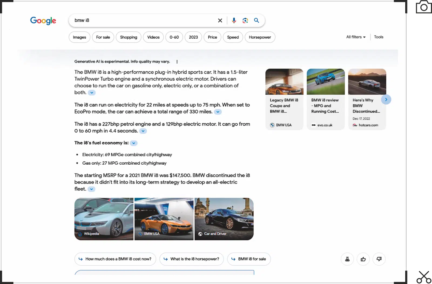The width and height of the screenshot is (432, 284).
Task: Select the For sale filter chip
Action: [x=103, y=37]
